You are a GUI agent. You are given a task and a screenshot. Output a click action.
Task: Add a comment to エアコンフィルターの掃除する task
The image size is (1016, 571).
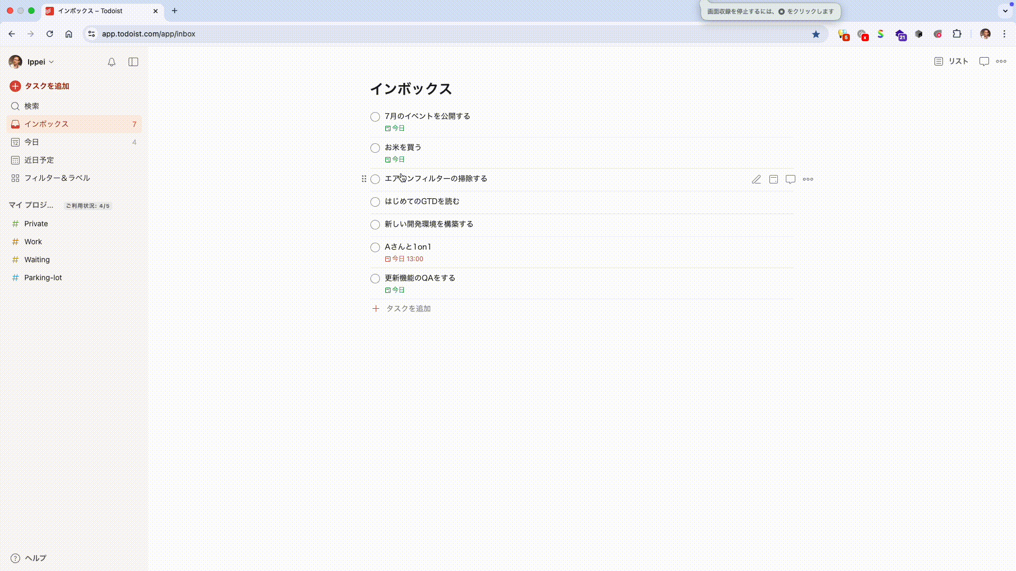790,179
